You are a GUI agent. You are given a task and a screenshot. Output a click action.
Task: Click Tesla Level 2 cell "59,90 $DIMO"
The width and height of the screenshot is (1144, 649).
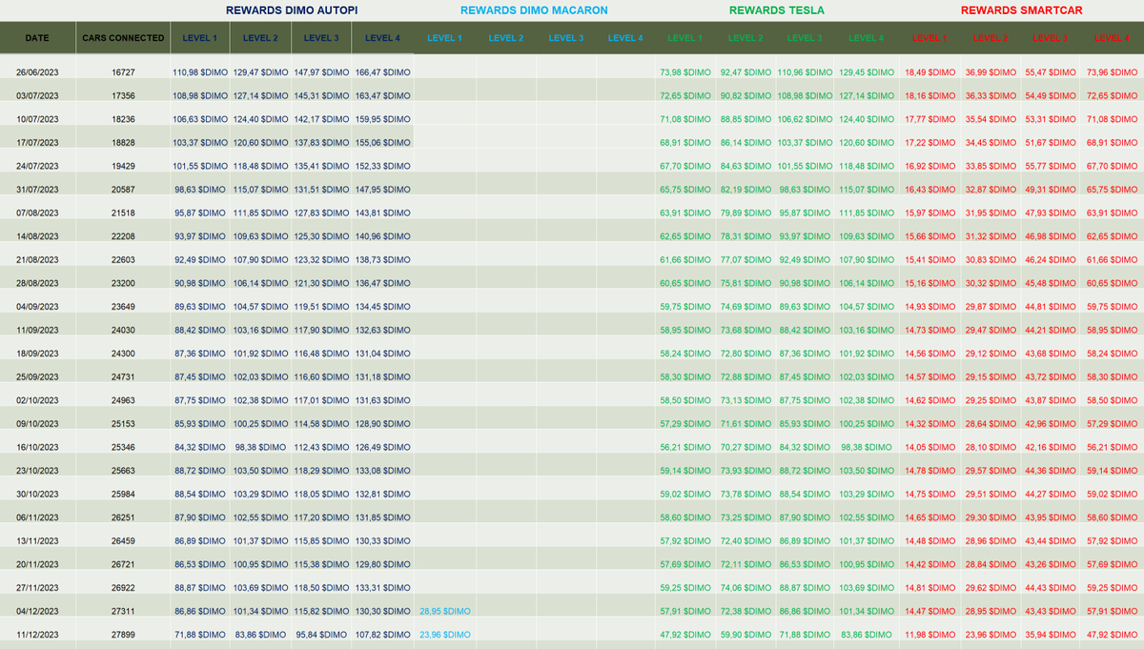pyautogui.click(x=746, y=635)
